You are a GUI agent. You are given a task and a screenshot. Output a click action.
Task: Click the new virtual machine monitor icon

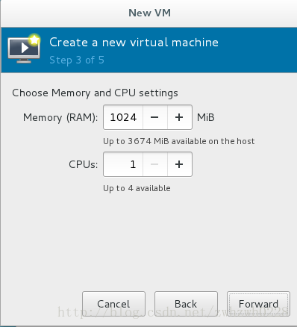pyautogui.click(x=24, y=49)
